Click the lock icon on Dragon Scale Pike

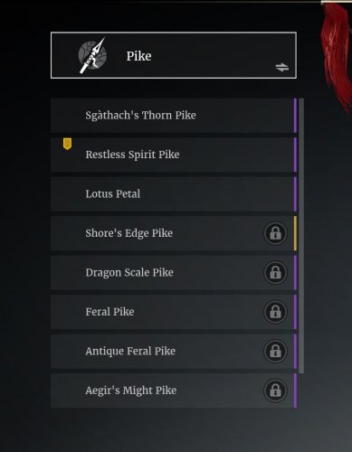pos(275,273)
